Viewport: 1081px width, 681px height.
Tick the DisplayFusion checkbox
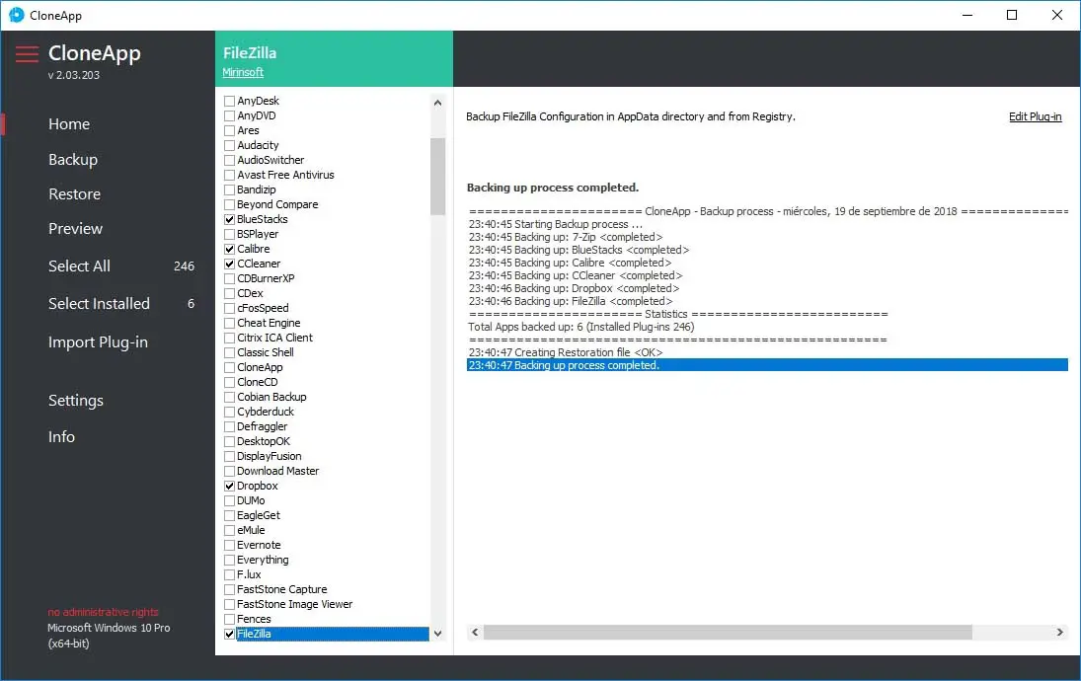click(x=230, y=457)
